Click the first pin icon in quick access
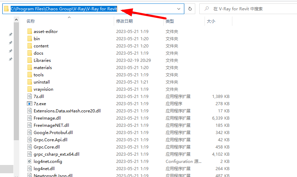The height and width of the screenshot is (177, 297). tap(11, 34)
